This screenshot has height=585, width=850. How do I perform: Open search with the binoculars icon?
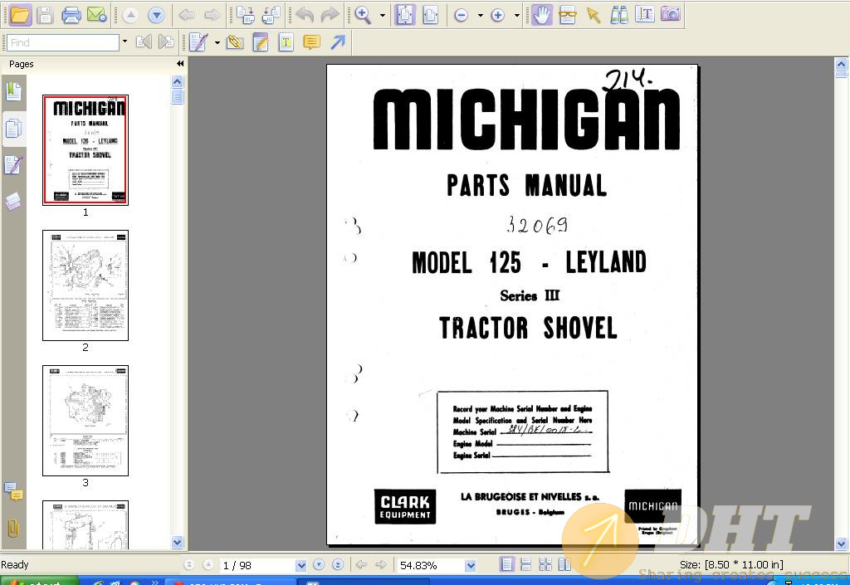click(x=619, y=15)
